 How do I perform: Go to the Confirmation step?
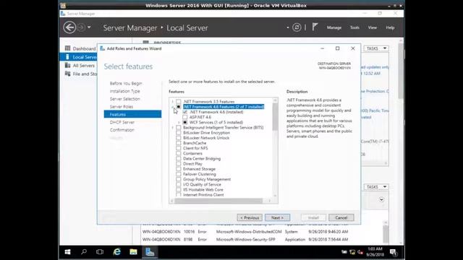[x=122, y=130]
